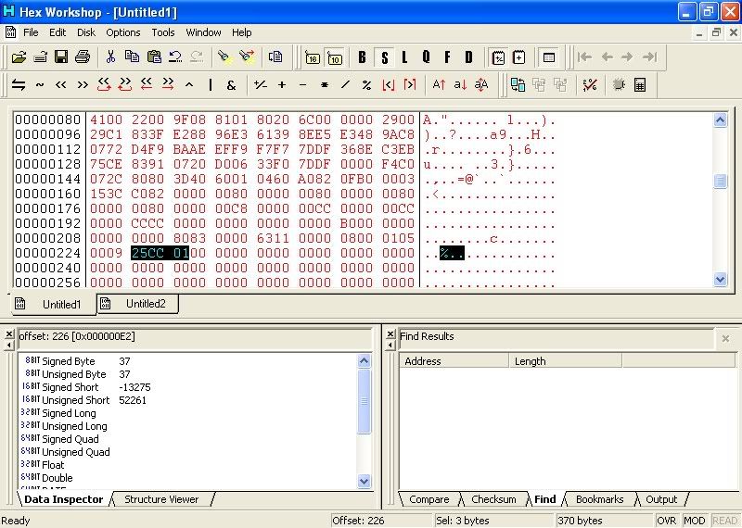This screenshot has height=528, width=742.
Task: Click the Paste clipboard icon
Action: (x=154, y=57)
